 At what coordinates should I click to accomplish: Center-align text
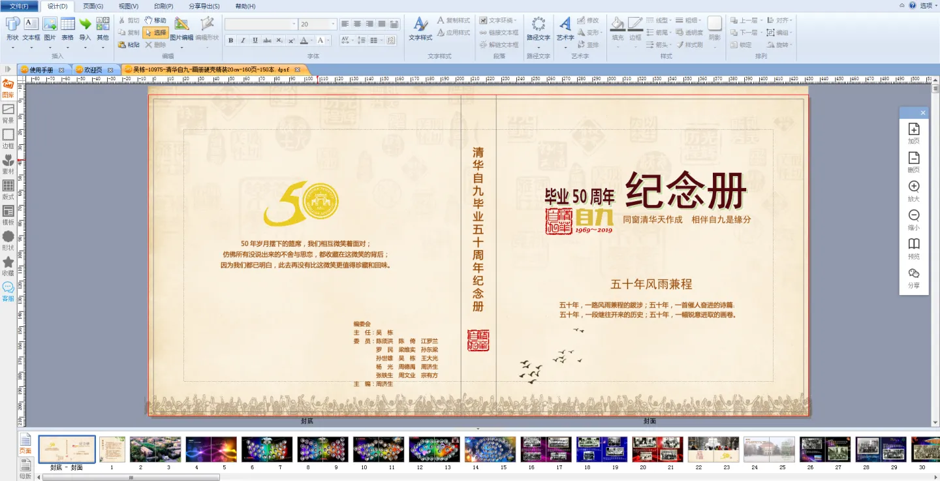click(358, 24)
